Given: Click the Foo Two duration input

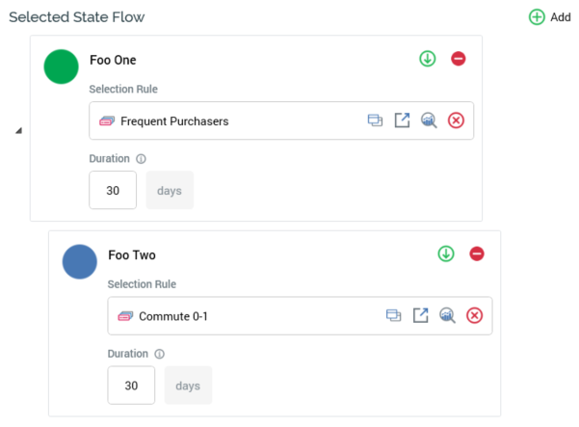Looking at the screenshot, I should 131,386.
